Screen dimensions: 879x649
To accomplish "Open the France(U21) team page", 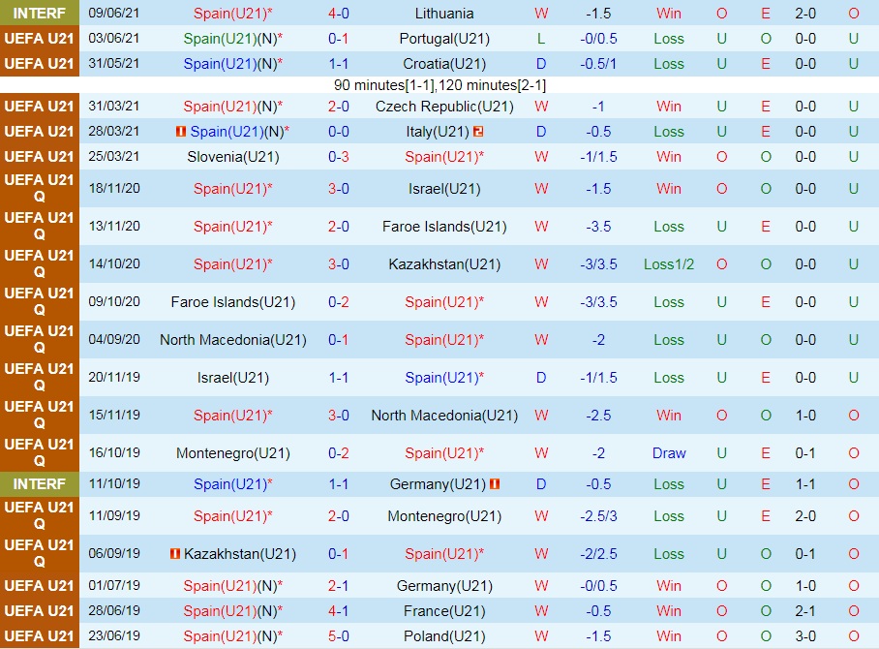I will coord(444,611).
